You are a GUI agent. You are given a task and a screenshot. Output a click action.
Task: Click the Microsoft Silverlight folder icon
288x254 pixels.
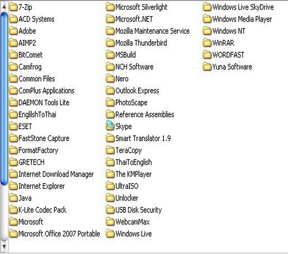110,7
